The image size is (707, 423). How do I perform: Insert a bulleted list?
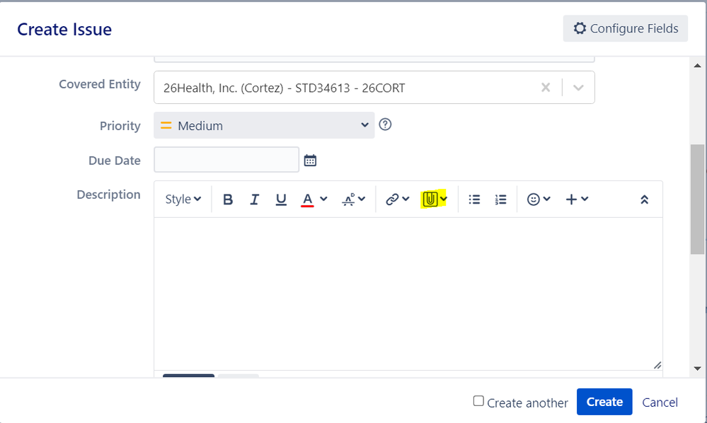[x=474, y=199]
